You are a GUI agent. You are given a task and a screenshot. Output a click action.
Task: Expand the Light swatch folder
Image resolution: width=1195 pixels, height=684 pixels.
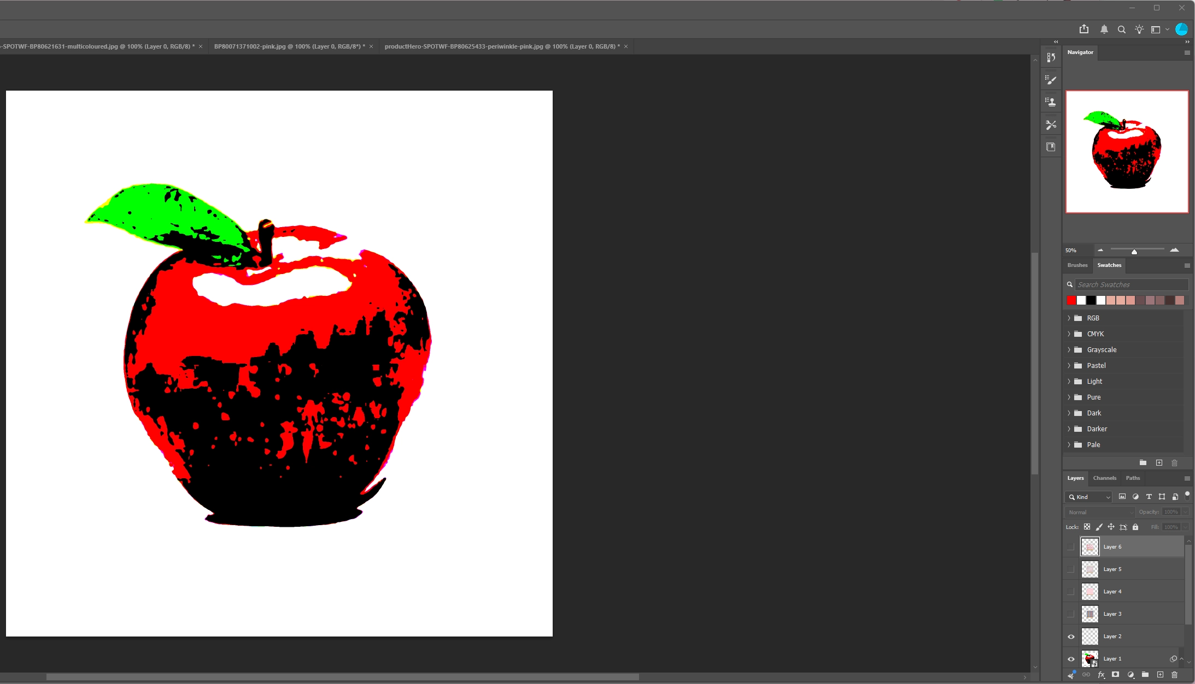point(1069,381)
